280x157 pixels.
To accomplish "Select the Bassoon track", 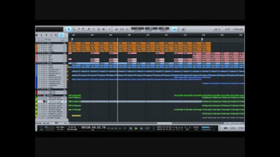I will [x=52, y=75].
